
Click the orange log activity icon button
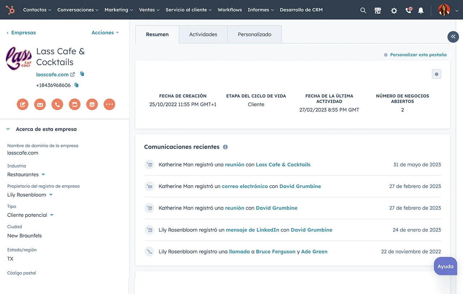click(75, 105)
